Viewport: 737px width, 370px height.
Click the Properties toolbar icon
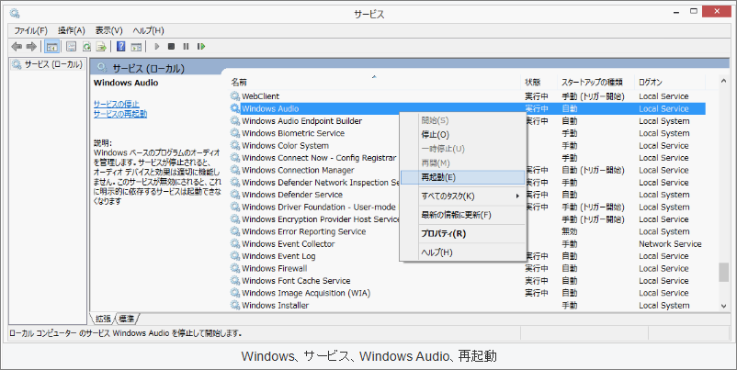tap(71, 47)
